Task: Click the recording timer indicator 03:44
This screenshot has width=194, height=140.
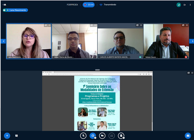Action: coord(89,5)
